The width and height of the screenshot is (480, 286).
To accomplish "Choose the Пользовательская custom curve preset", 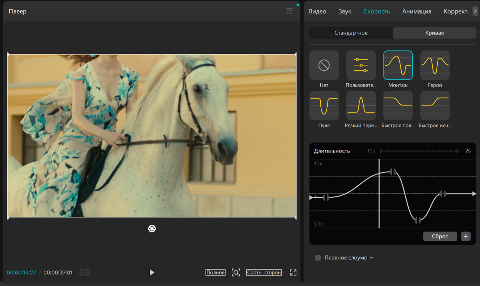I will (x=361, y=65).
